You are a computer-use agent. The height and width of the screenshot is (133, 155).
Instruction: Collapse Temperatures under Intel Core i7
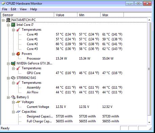tap(13, 30)
